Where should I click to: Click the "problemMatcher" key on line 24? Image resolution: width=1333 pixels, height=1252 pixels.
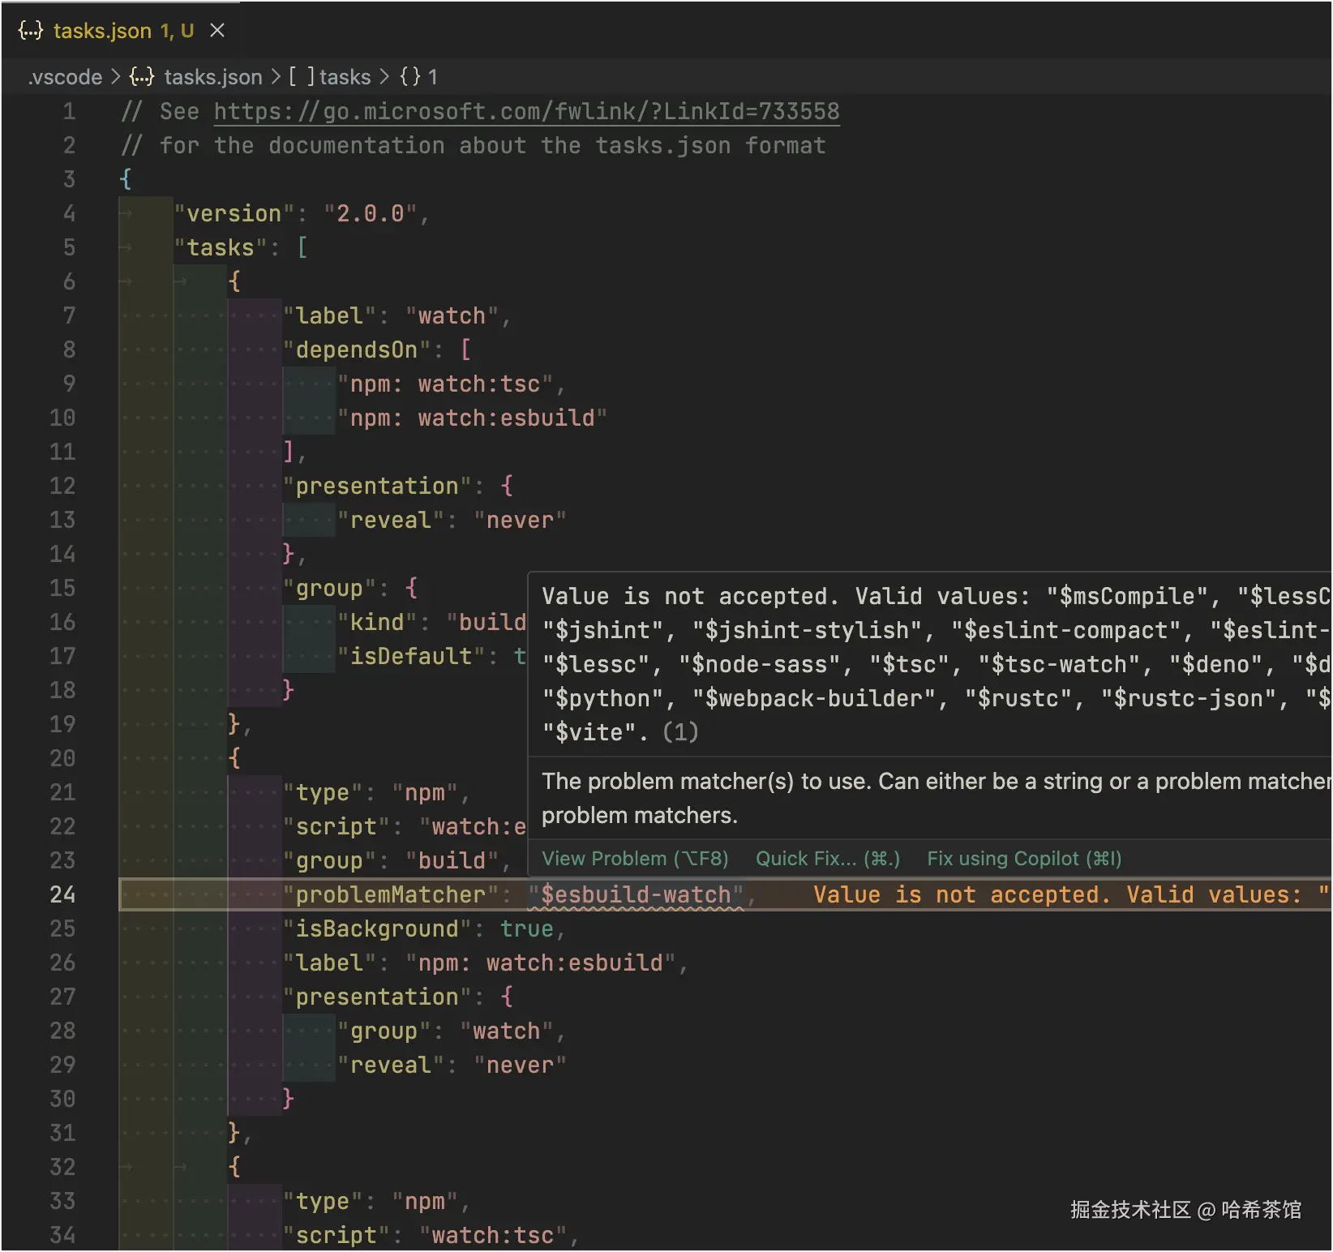390,894
